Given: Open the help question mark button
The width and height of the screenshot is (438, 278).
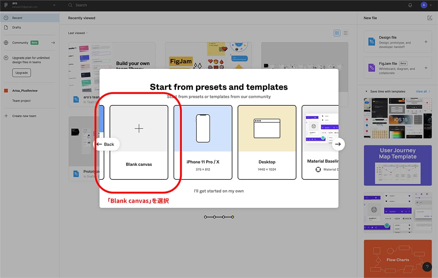Looking at the screenshot, I should click(x=427, y=267).
